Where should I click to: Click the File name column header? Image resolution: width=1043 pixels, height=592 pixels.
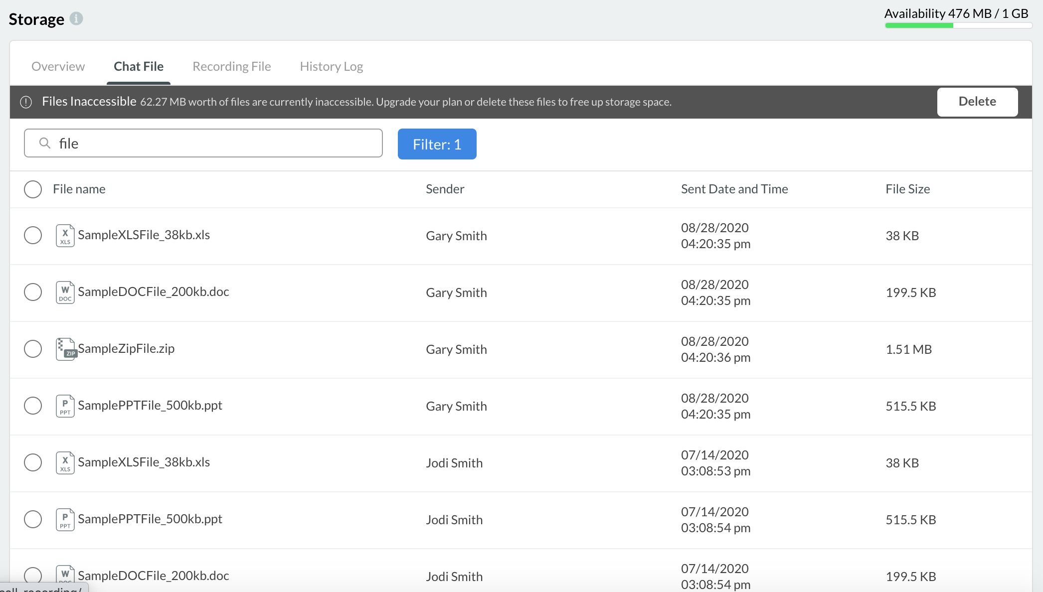coord(79,189)
